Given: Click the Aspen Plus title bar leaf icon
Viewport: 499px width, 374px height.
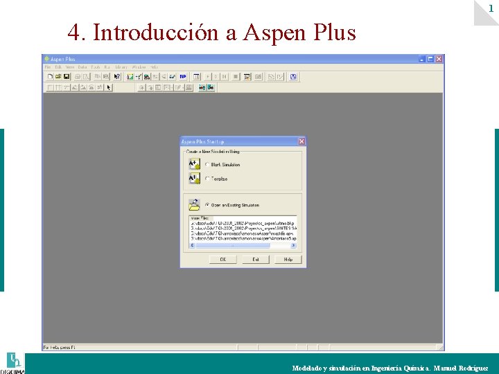Looking at the screenshot, I should point(47,59).
